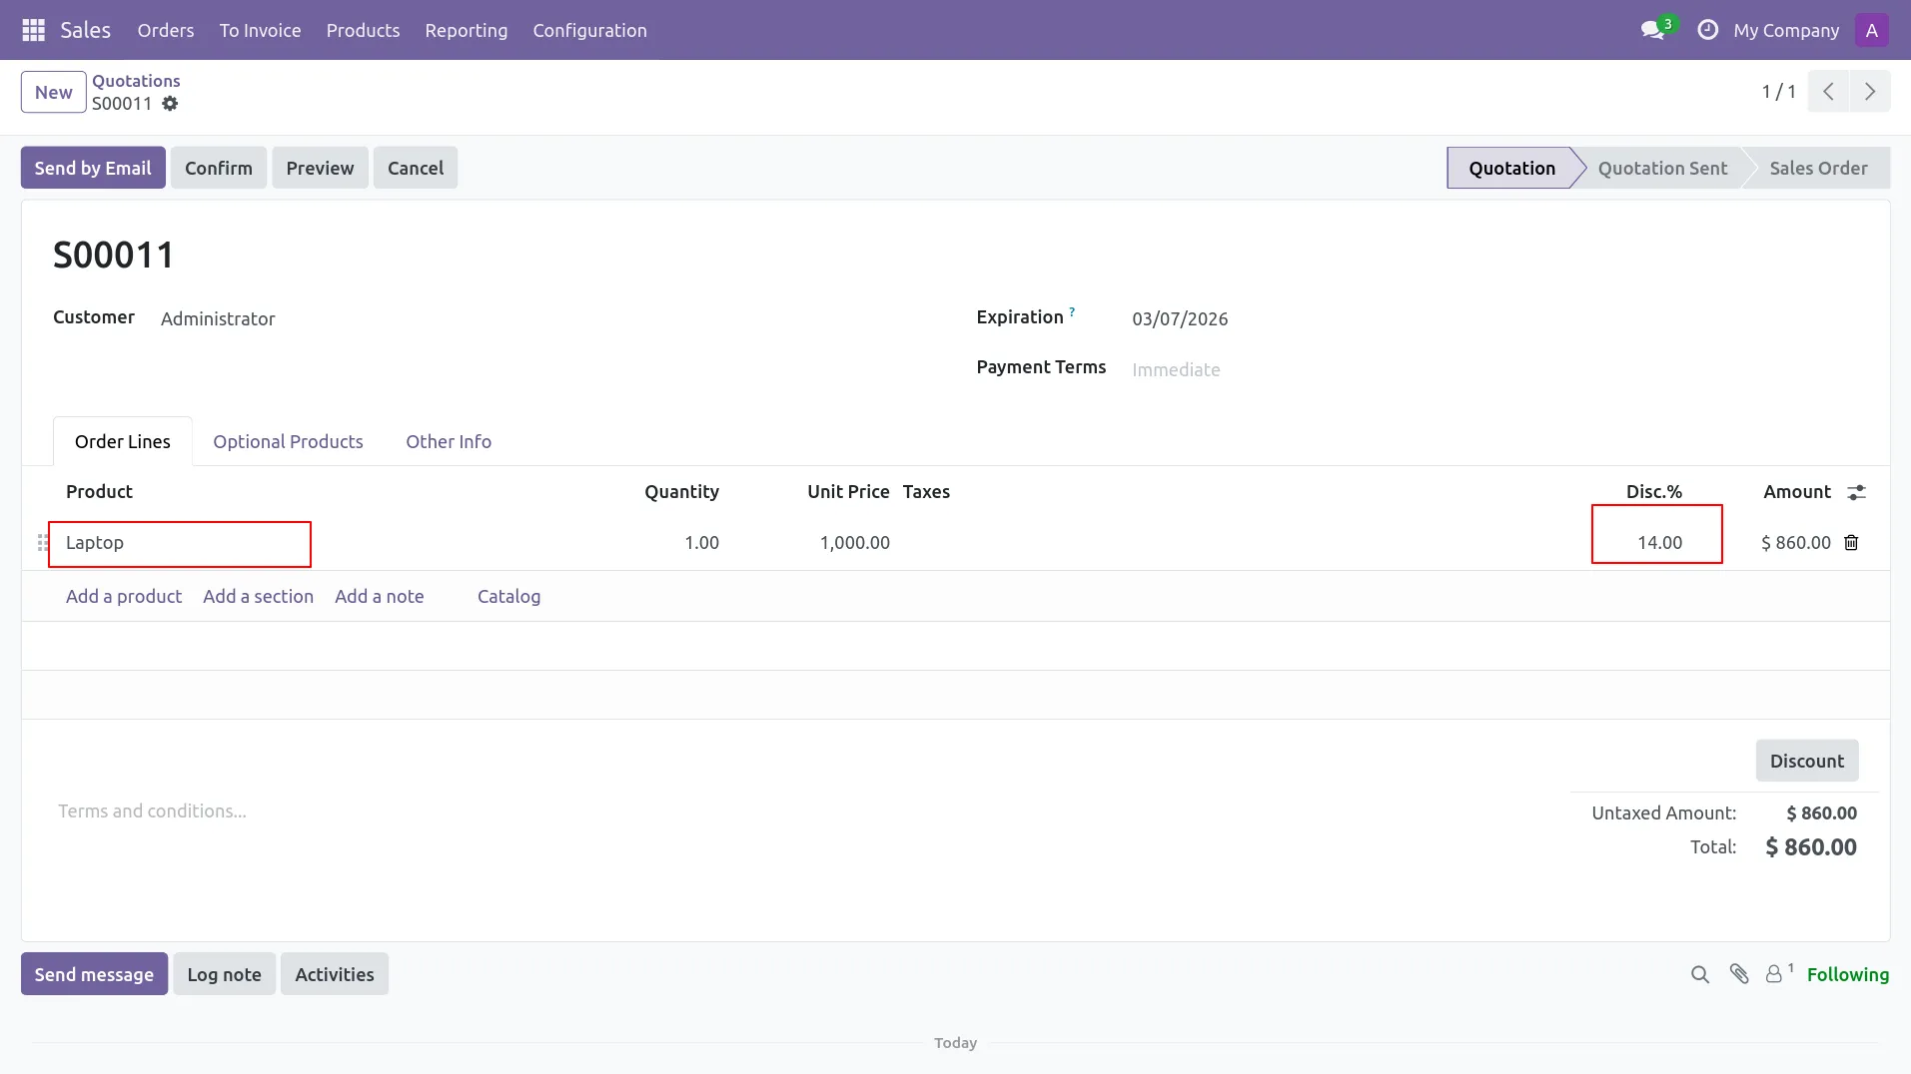Image resolution: width=1911 pixels, height=1074 pixels.
Task: Click the gear icon next to S00011
Action: [170, 104]
